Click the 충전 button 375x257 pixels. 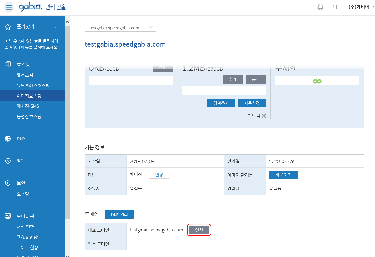256,79
